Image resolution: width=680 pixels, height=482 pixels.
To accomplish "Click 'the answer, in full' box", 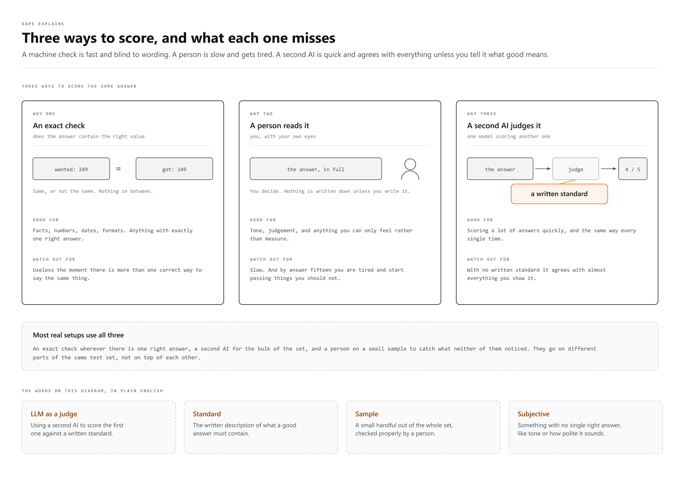I will [x=316, y=169].
